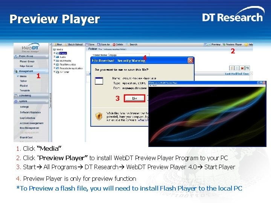Screen dimensions: 271x203
Task: Open Edge Server in sidebar
Action: (26, 66)
